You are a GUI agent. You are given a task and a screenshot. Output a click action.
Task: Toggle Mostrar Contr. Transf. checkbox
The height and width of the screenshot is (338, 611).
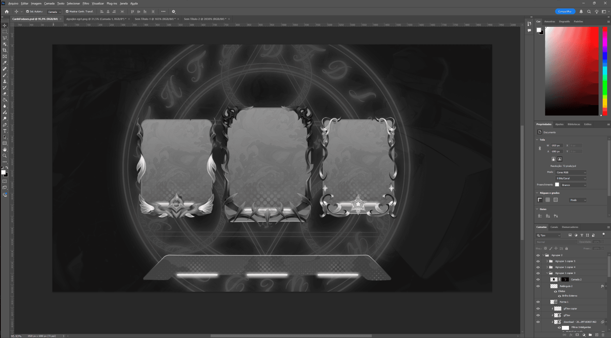67,12
